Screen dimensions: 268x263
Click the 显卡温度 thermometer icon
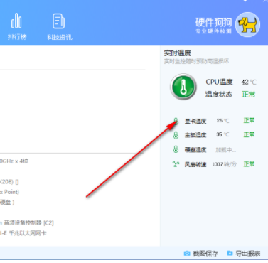click(176, 121)
